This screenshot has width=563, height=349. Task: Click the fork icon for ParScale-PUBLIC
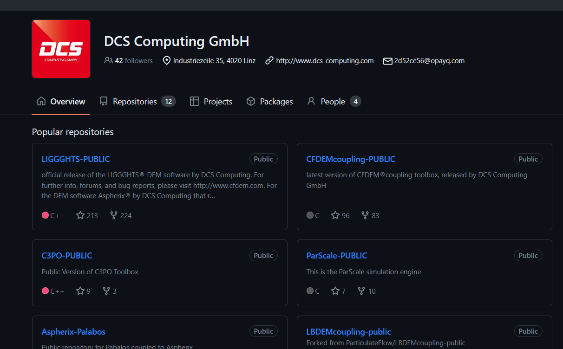(x=361, y=291)
